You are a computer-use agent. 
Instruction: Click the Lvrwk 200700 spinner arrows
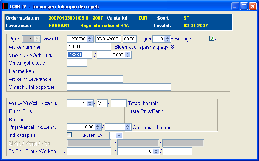point(90,39)
